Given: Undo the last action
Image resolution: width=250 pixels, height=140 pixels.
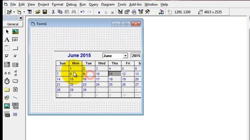Looking at the screenshot, I should (x=82, y=12).
